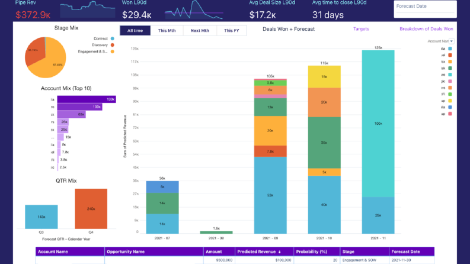Image resolution: width=470 pixels, height=264 pixels.
Task: Click the 100k teal segment in 2021-11 bar
Action: click(x=378, y=124)
